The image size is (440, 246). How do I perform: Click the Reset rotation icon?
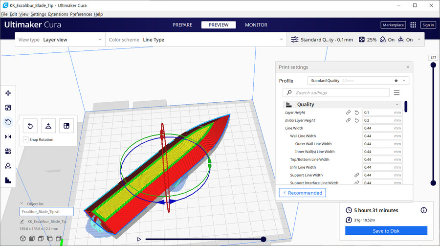pos(30,126)
